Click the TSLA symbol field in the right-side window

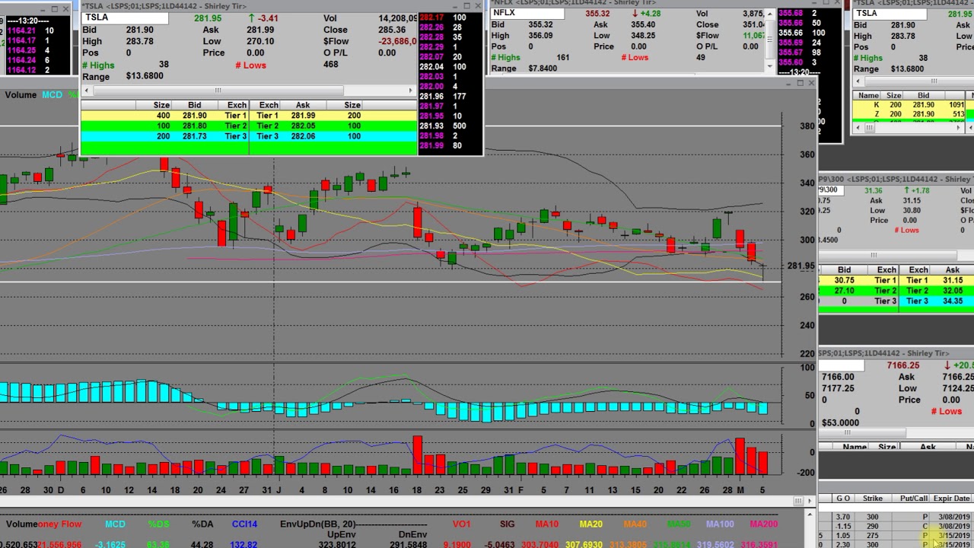point(889,13)
